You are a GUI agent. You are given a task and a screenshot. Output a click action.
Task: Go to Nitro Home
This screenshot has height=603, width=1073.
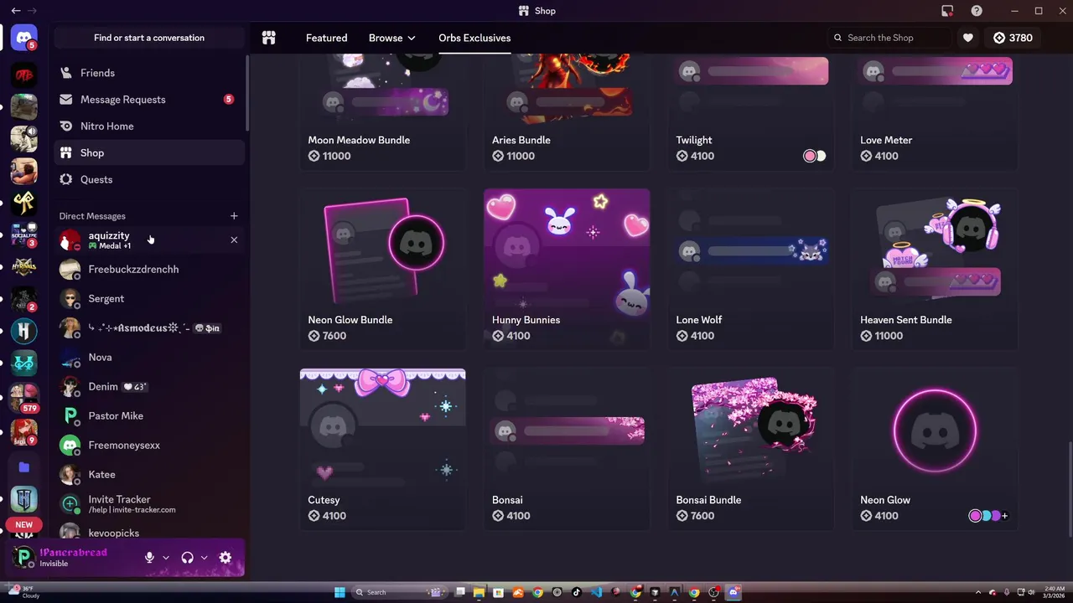[149, 126]
